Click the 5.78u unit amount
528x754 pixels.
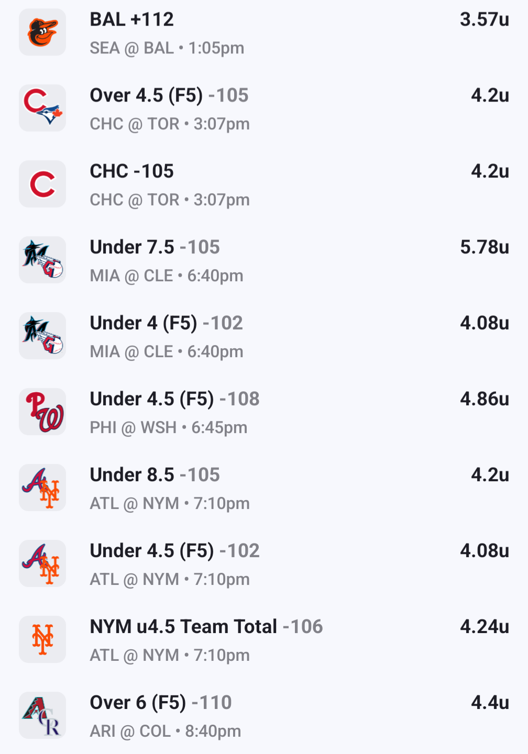[484, 248]
